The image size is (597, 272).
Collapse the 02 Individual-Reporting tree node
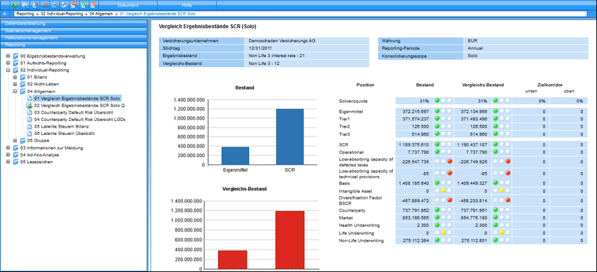pyautogui.click(x=8, y=70)
